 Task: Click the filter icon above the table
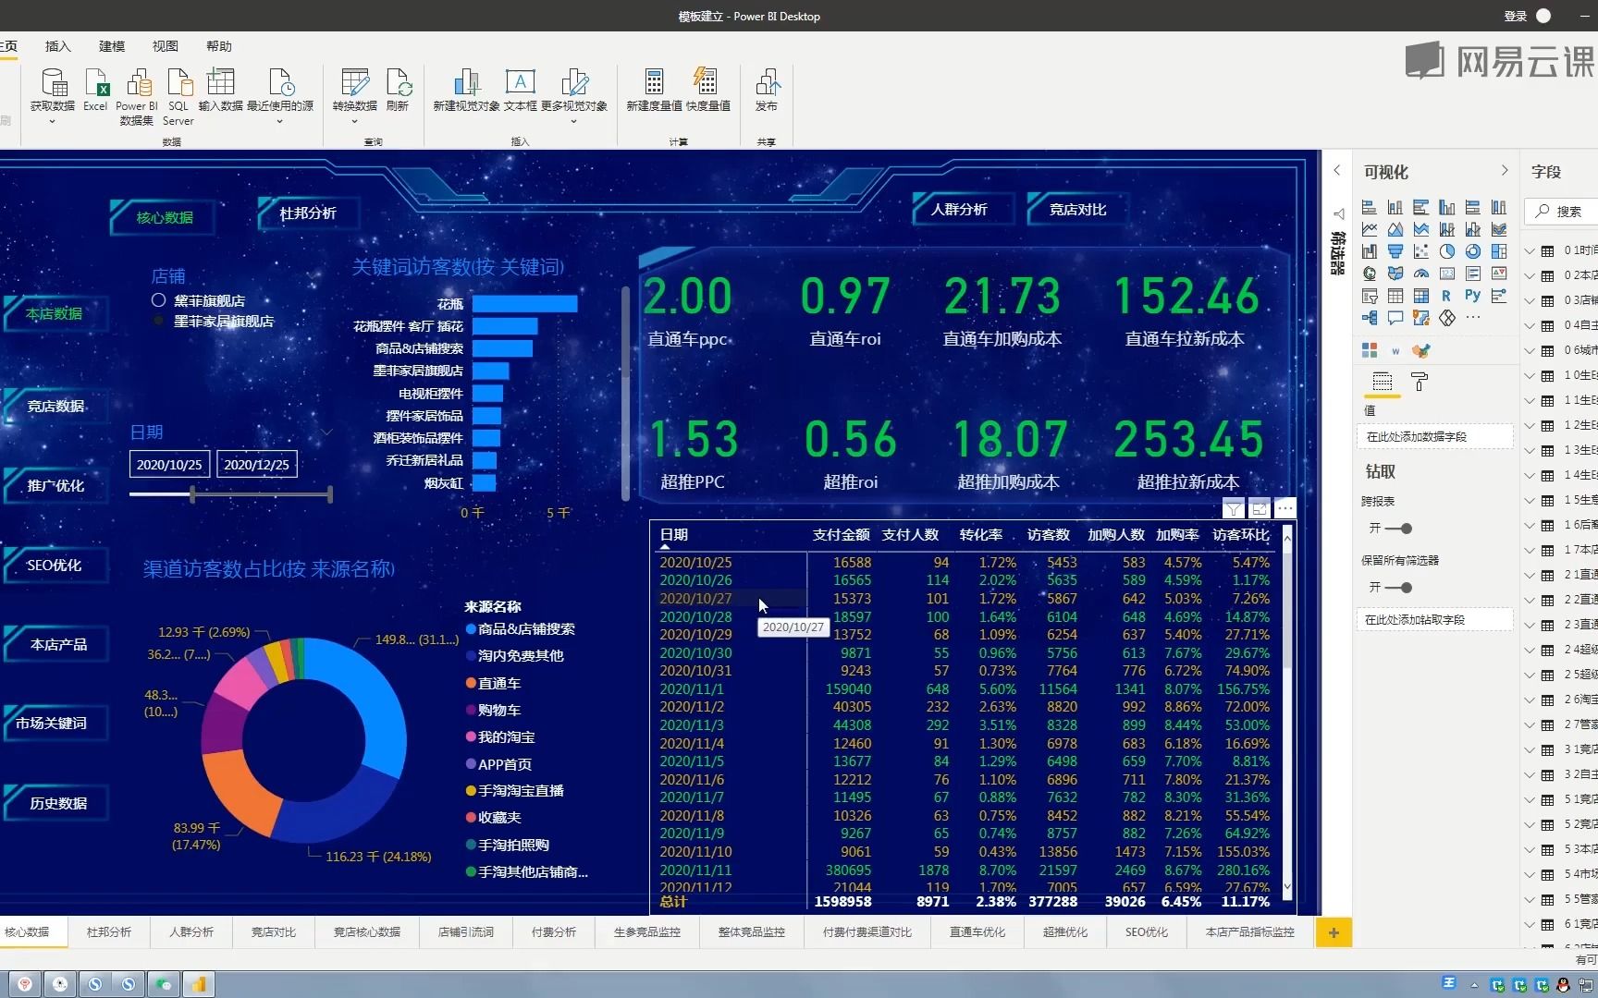point(1233,508)
